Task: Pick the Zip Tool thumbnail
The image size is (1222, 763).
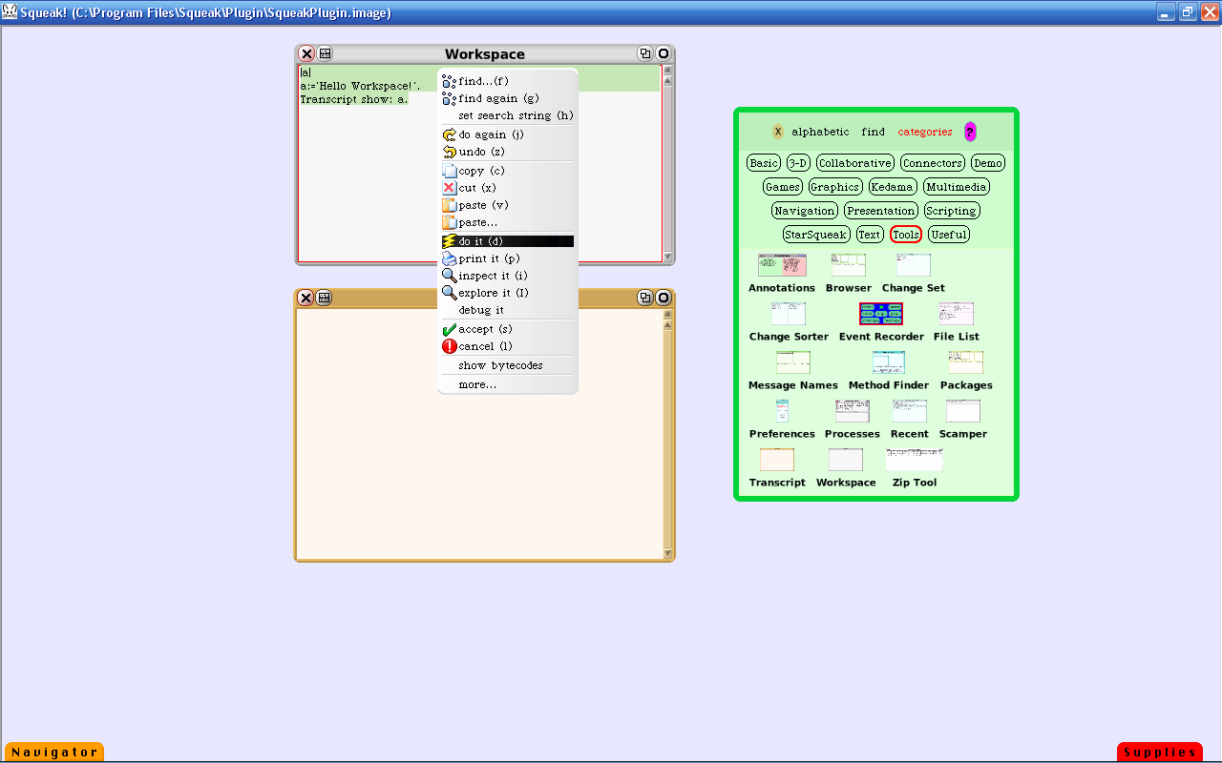Action: [x=915, y=460]
